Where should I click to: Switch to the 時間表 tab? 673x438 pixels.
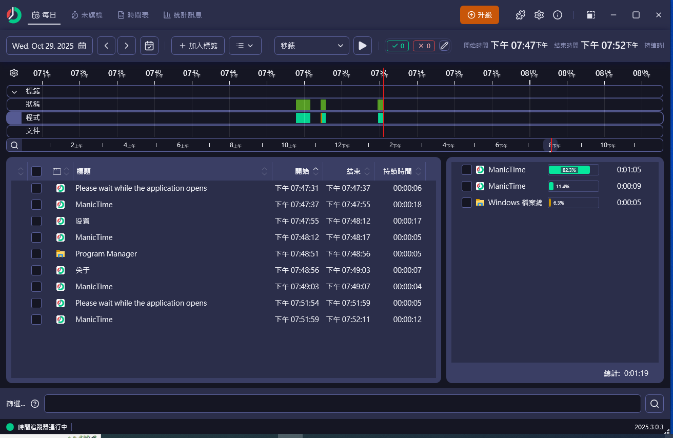click(133, 15)
